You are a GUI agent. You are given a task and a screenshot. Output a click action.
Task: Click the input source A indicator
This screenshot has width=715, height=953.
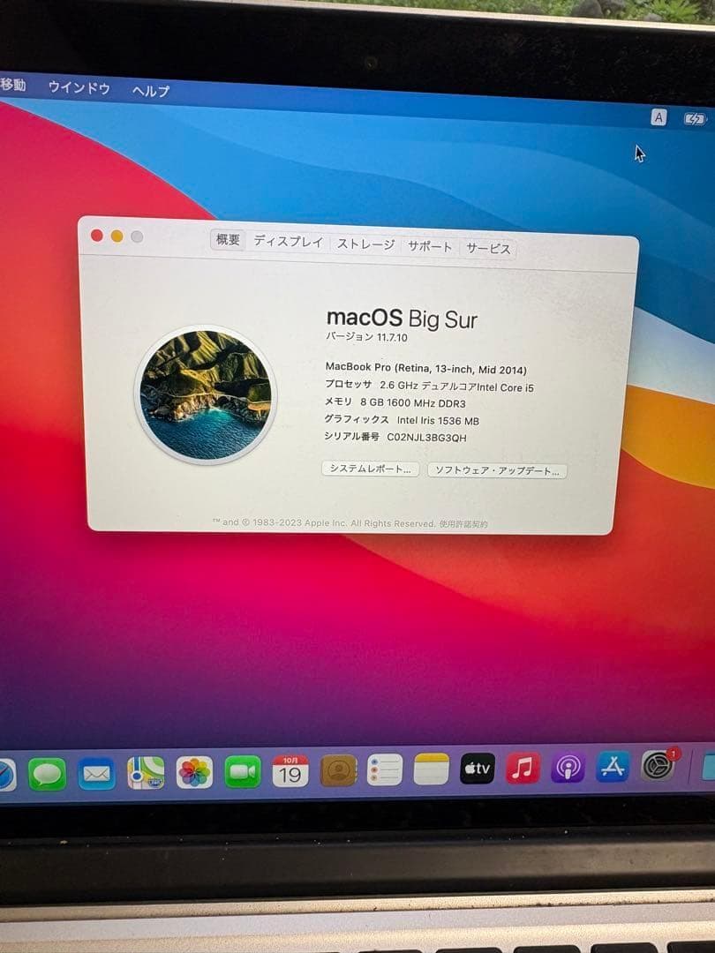659,117
